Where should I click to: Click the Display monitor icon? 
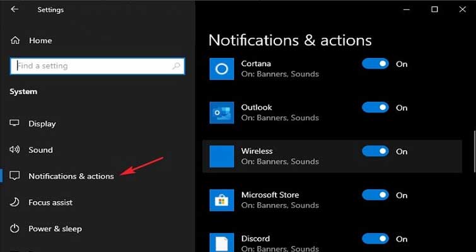[15, 123]
